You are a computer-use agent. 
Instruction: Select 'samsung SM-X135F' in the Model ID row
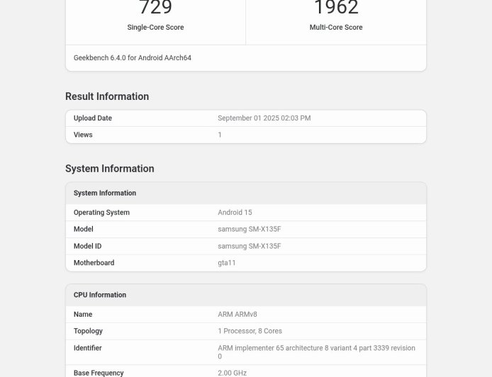250,246
